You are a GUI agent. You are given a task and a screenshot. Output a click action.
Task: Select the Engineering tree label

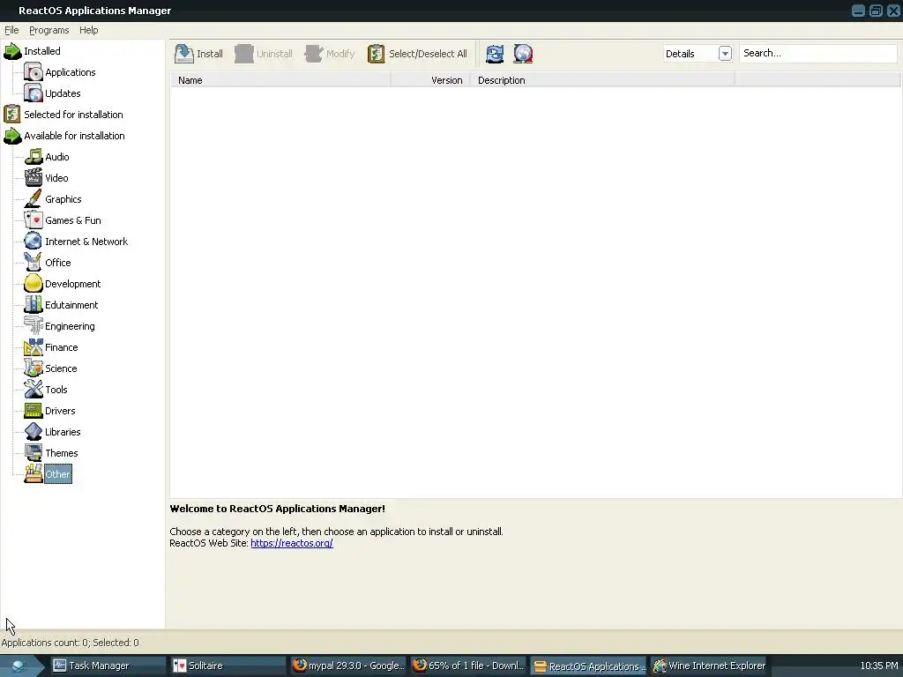[x=70, y=326]
